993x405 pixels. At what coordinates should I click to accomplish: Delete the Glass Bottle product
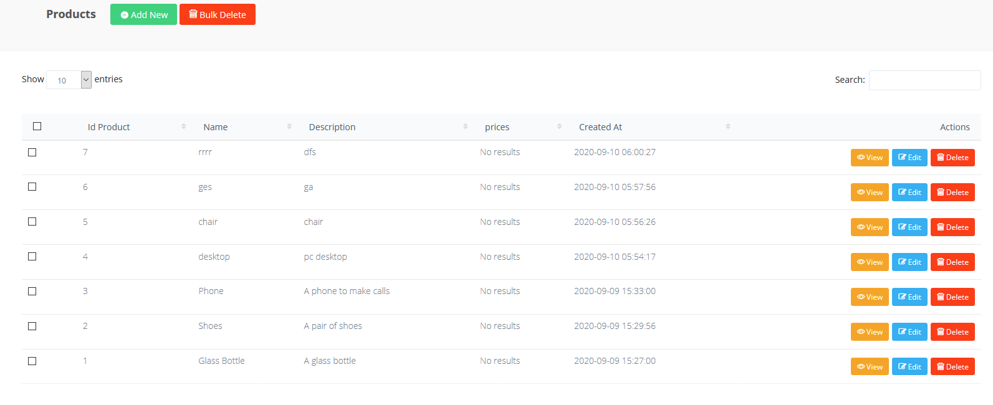pyautogui.click(x=952, y=367)
